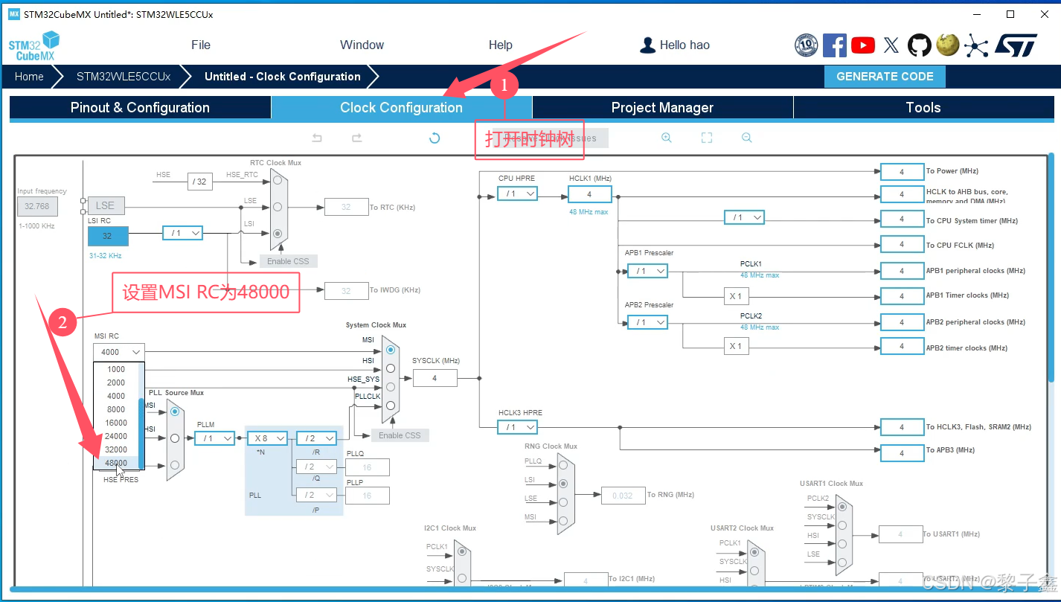Click the STM32CubeMX logo
Image resolution: width=1061 pixels, height=602 pixels.
(x=33, y=46)
